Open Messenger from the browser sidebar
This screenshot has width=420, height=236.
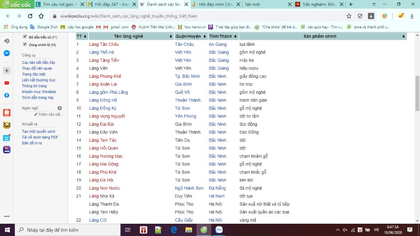click(7, 53)
